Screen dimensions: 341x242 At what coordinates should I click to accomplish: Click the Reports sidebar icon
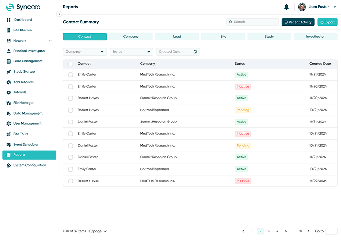9,155
